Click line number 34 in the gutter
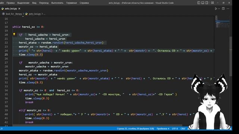The height and width of the screenshot is (134, 239). click(6, 90)
